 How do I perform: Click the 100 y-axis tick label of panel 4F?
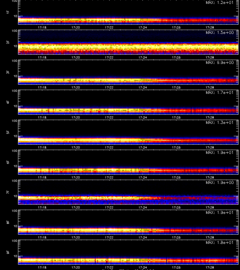[14, 91]
